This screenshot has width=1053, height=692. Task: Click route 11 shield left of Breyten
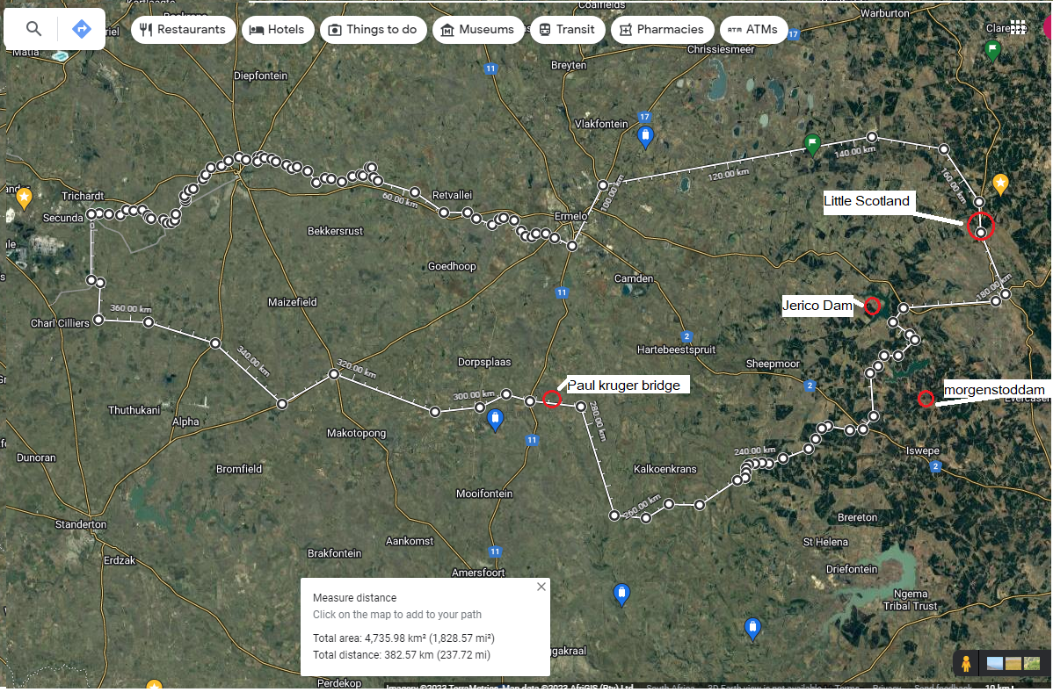pyautogui.click(x=491, y=68)
